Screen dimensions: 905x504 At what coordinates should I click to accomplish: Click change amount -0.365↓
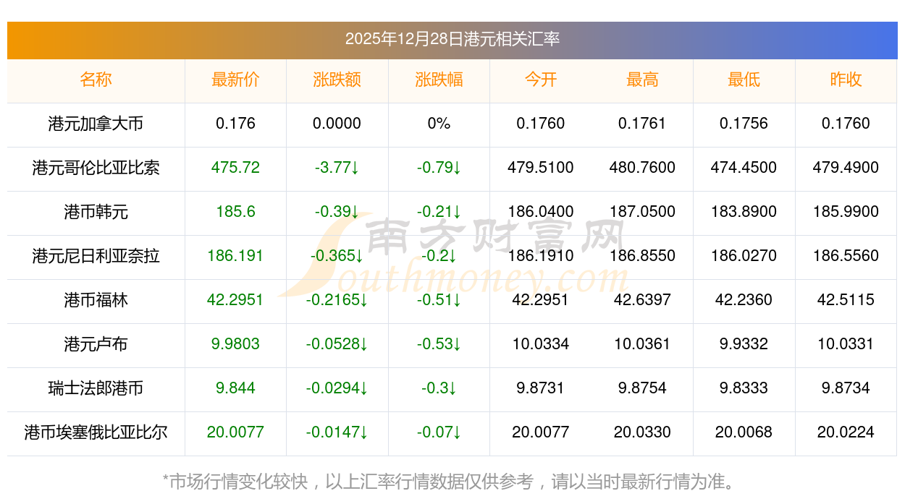point(337,256)
